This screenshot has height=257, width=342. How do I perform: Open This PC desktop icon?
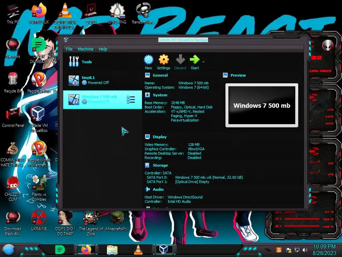[13, 14]
